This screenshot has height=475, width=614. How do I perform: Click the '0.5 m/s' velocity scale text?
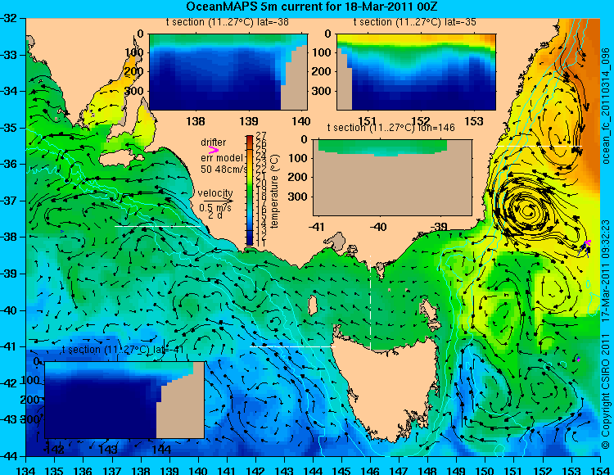(x=215, y=207)
